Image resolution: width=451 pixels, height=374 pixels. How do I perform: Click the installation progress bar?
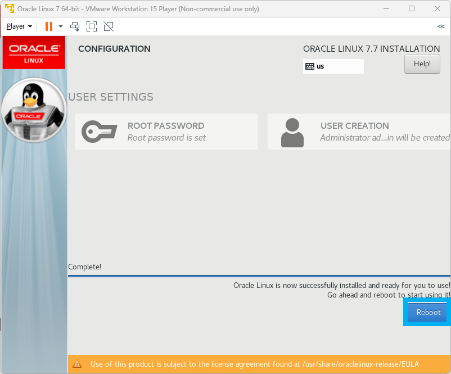tap(259, 276)
